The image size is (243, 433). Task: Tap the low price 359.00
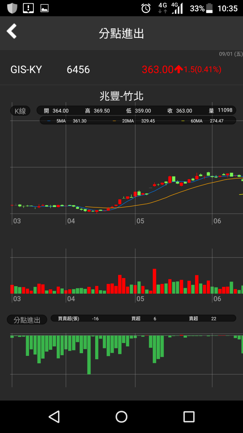[x=143, y=111]
